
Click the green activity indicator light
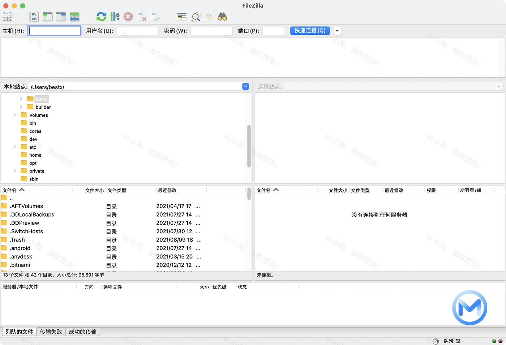pos(494,341)
